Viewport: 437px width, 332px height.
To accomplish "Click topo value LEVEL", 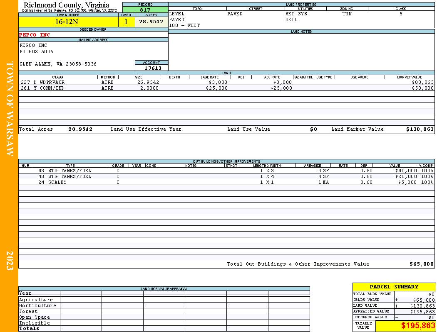I will (177, 14).
